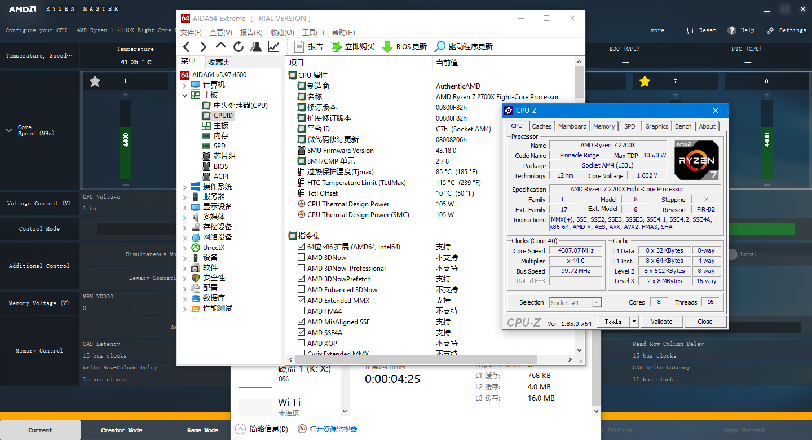Viewport: 812px width, 440px height.
Task: Expand 操作系统 node in tree
Action: [184, 187]
